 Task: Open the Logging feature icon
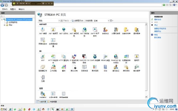(x=105, y=67)
